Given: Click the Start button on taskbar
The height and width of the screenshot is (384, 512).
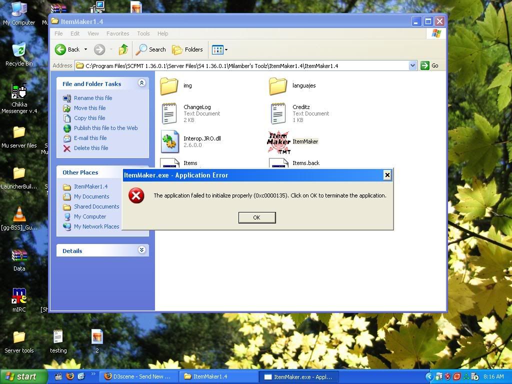Looking at the screenshot, I should pyautogui.click(x=23, y=377).
